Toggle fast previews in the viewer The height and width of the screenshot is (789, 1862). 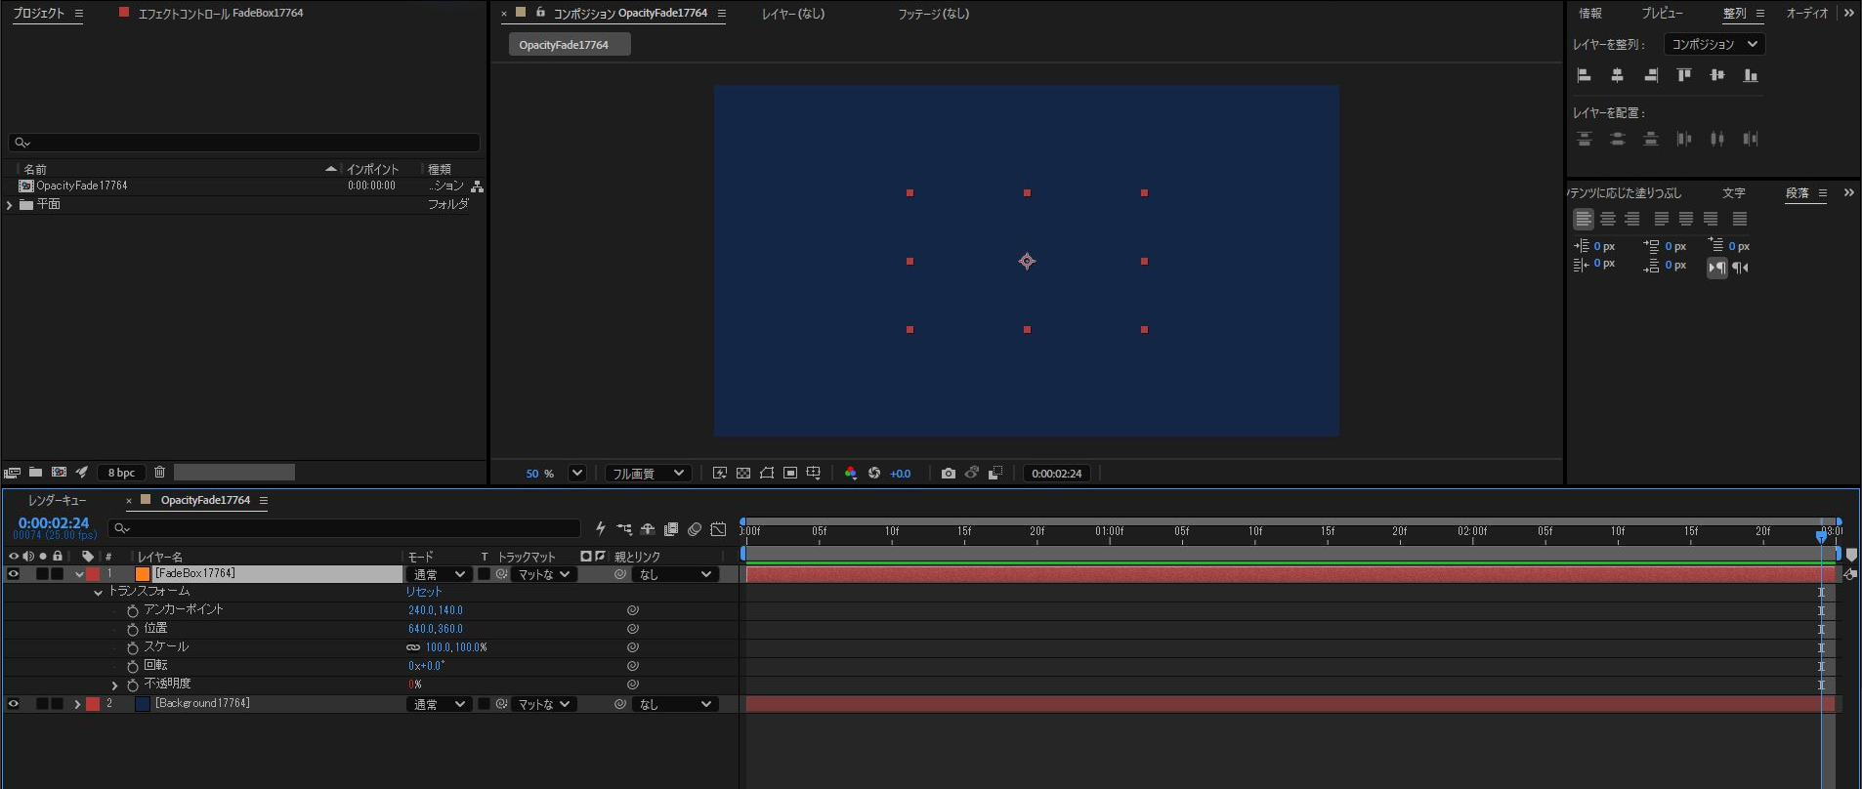tap(720, 474)
